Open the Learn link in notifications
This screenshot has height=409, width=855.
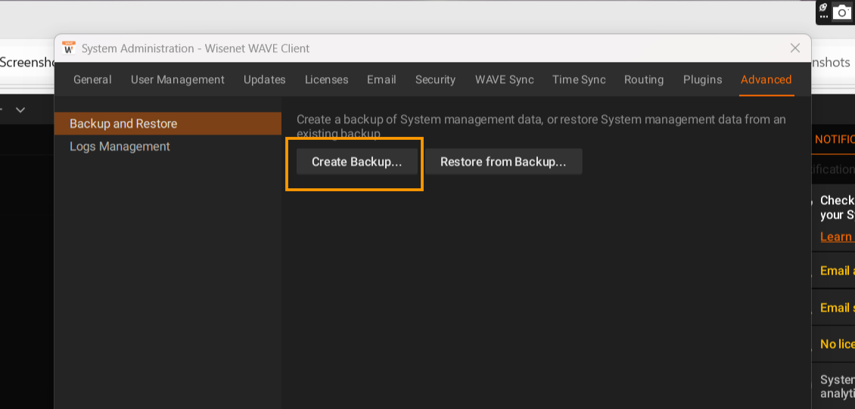(837, 237)
